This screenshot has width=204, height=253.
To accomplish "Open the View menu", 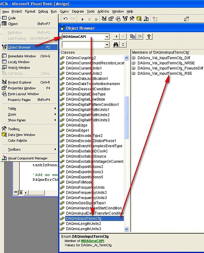I will [x=5, y=11].
